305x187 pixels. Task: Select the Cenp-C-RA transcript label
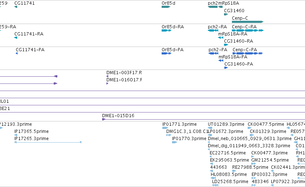244,27
